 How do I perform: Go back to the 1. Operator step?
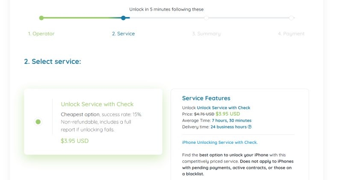(41, 34)
